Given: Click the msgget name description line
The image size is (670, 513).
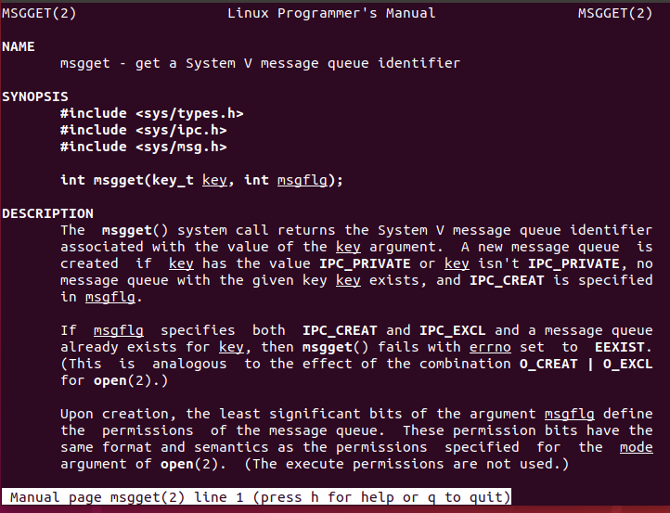Looking at the screenshot, I should click(x=260, y=64).
